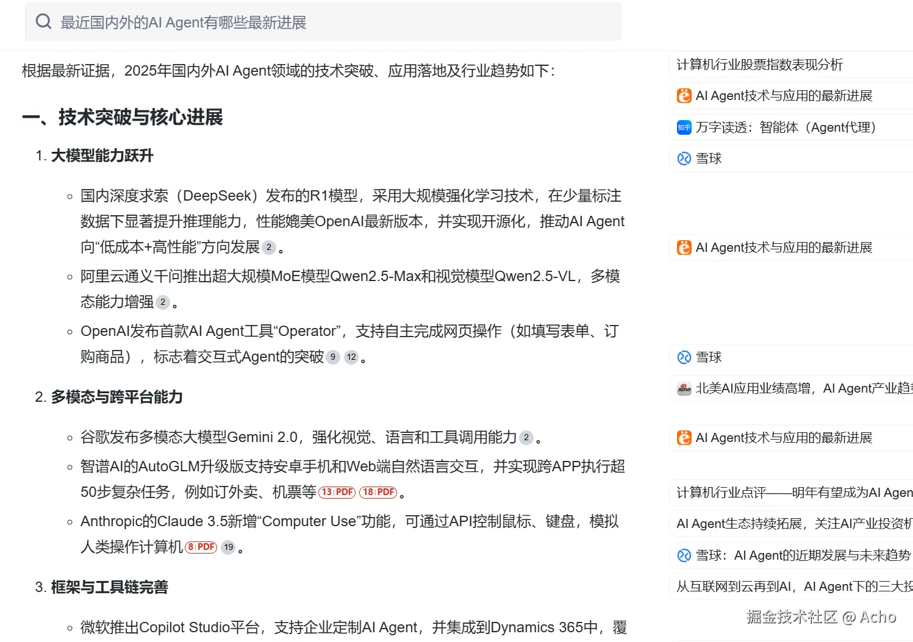
Task: Click the bullet about OpenAI “Operator”
Action: click(349, 344)
